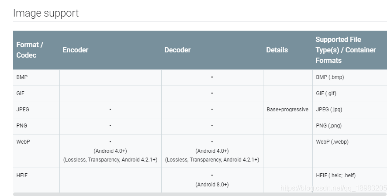The width and height of the screenshot is (391, 196).
Task: Click WebP encoder Lossless, Transparency note
Action: 110,160
